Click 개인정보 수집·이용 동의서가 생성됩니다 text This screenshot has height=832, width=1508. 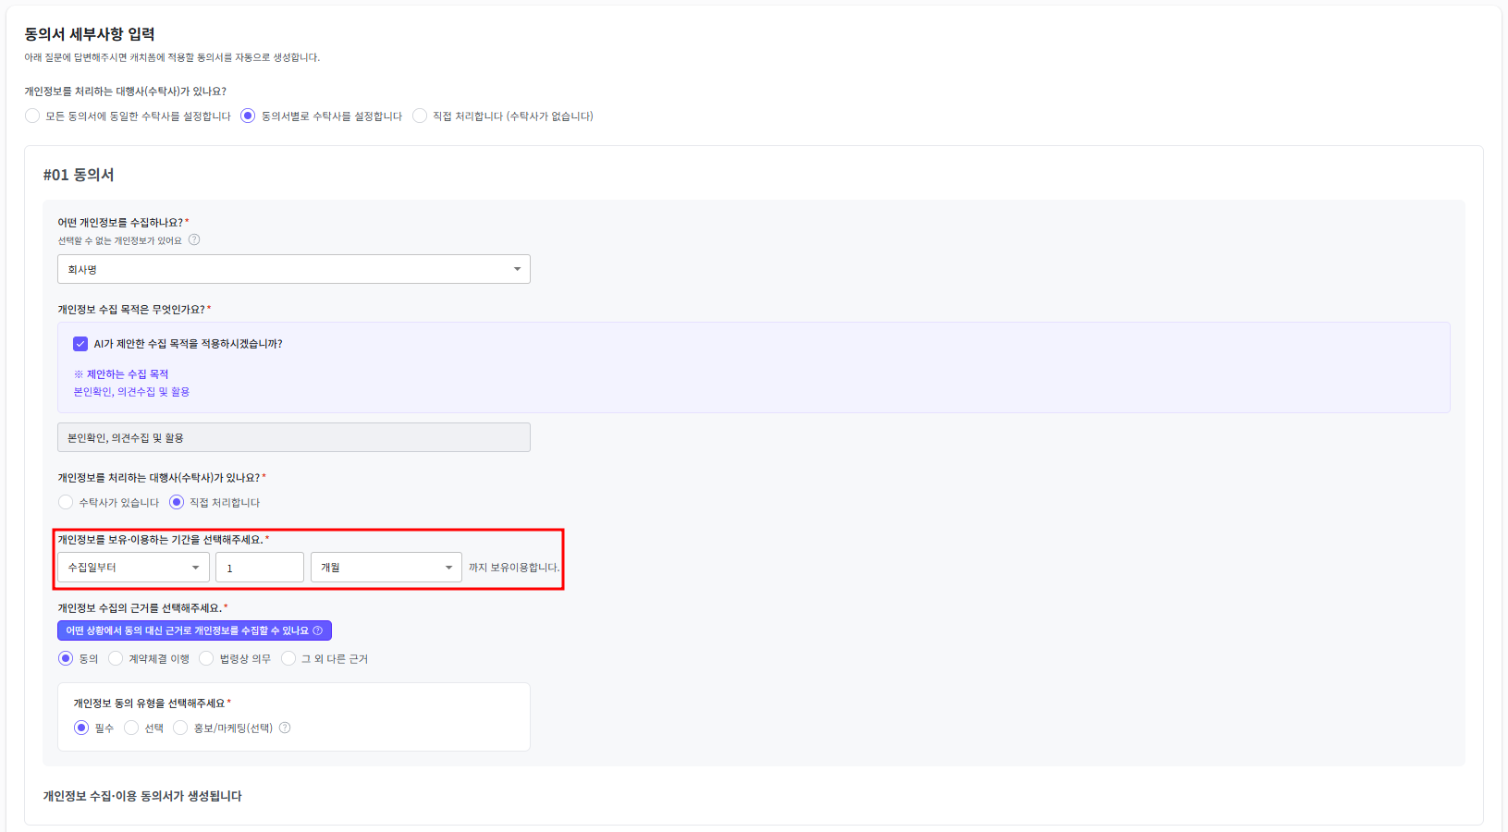click(142, 796)
